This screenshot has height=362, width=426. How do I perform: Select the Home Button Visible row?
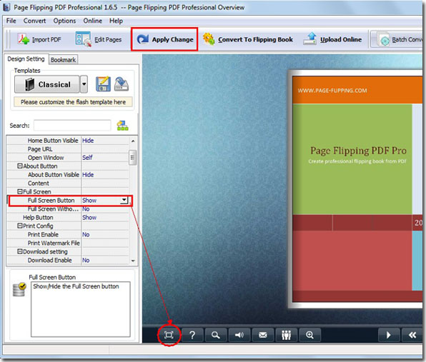pyautogui.click(x=68, y=141)
